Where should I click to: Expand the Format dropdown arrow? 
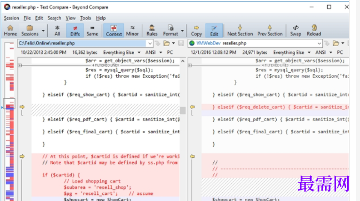click(182, 31)
